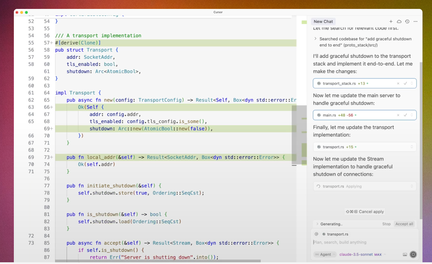Viewport: 432px width, 264px height.
Task: Attach an image with the picture icon
Action: tap(405, 254)
